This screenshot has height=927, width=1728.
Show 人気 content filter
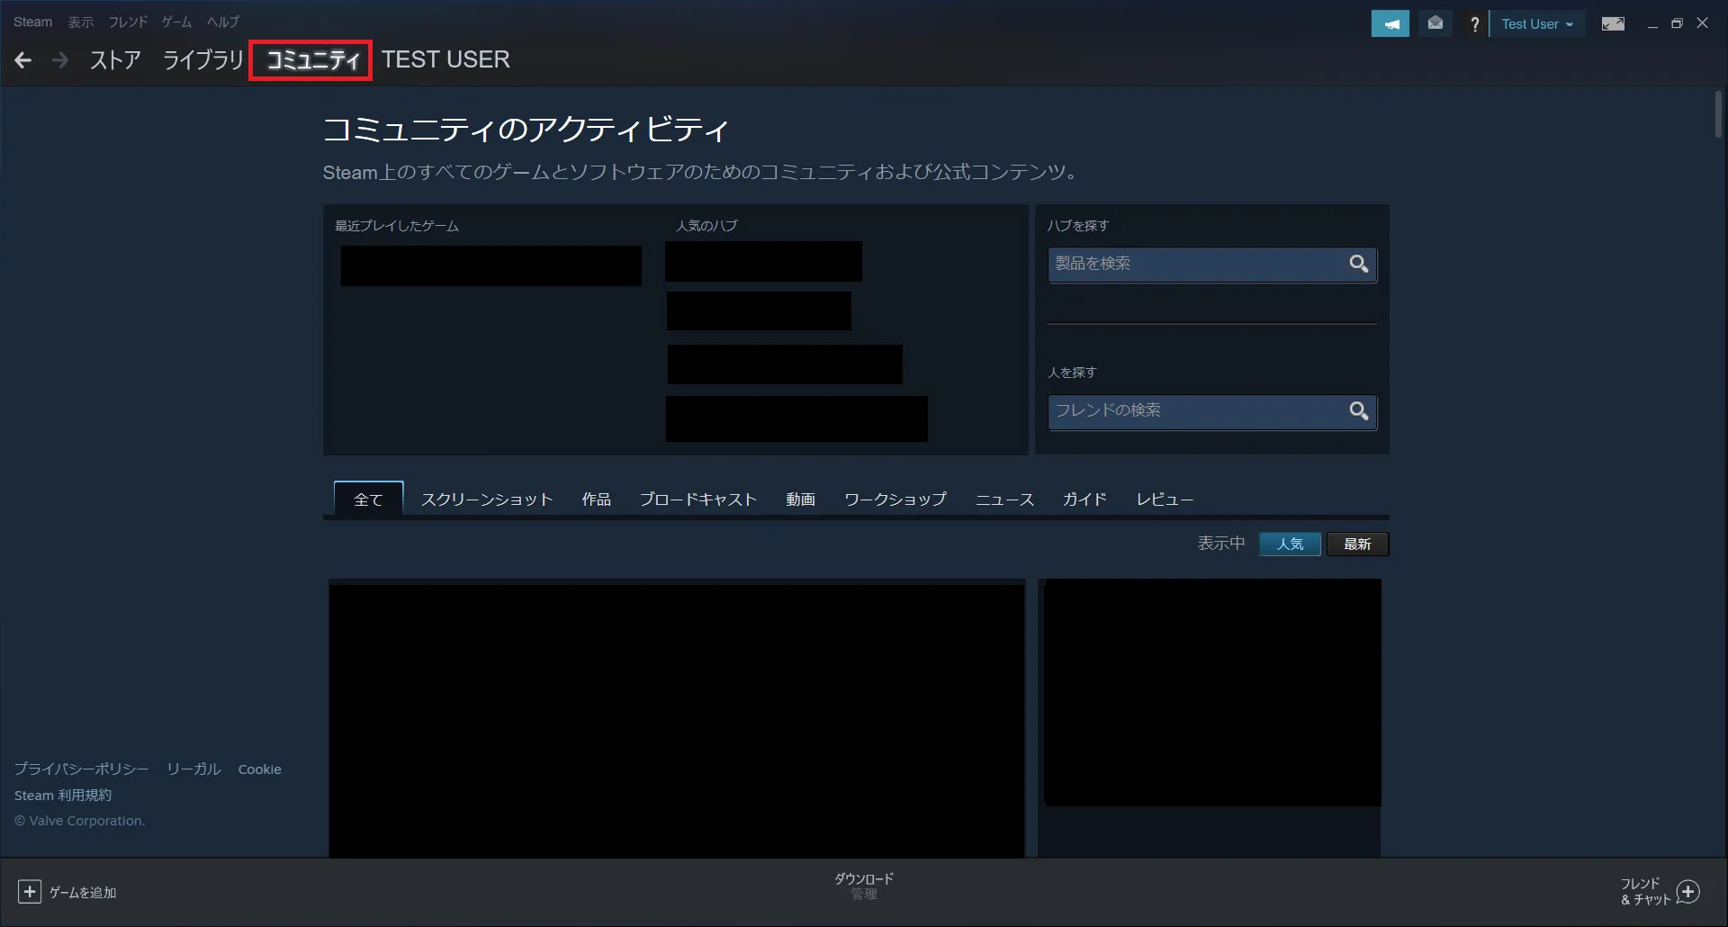pos(1290,544)
